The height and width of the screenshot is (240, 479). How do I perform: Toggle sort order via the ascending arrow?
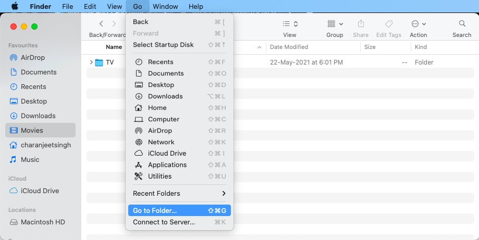coord(259,47)
